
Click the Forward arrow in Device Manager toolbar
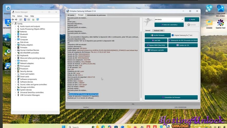(16, 19)
